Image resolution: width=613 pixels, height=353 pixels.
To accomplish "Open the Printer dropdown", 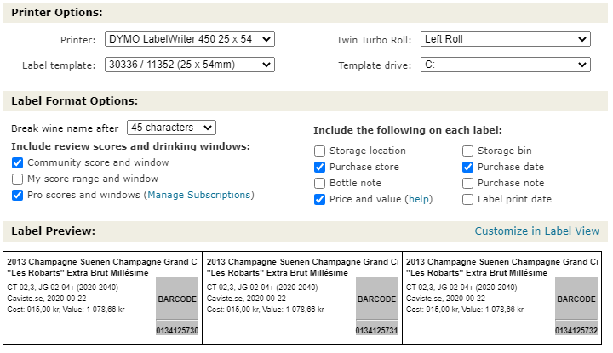I will pyautogui.click(x=190, y=39).
